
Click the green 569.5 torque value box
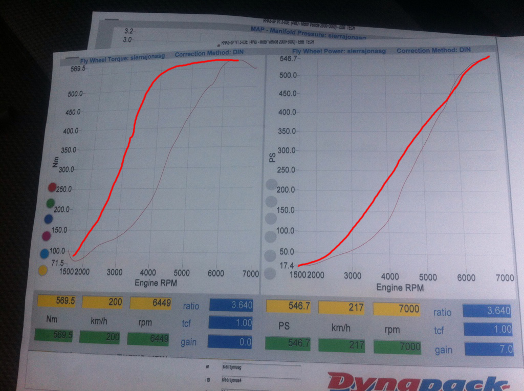(x=54, y=335)
